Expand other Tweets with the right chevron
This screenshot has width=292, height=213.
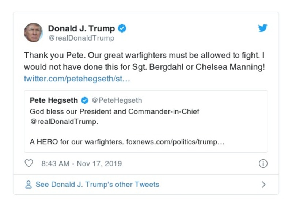[x=263, y=185]
